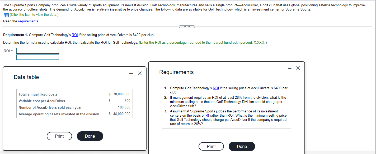Click the ROI link in Requirement 1
376x154 pixels.
pos(75,35)
